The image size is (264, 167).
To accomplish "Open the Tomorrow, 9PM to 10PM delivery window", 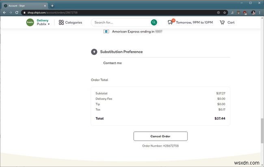I will (x=194, y=22).
